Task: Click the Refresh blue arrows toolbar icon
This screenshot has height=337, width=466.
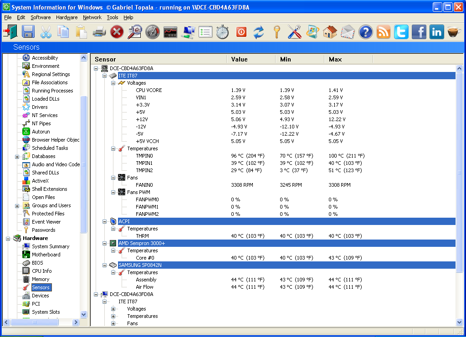Action: (259, 32)
